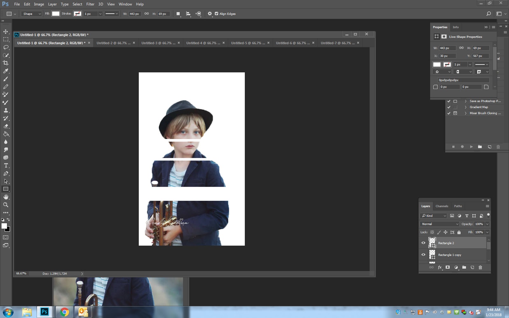Hide the Rectangle 1 copy layer
This screenshot has width=509, height=318.
coord(423,254)
